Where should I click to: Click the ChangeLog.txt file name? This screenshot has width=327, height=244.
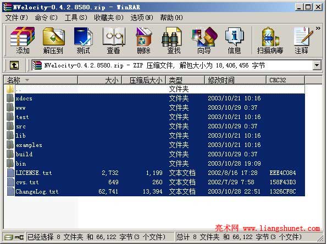pyautogui.click(x=37, y=191)
